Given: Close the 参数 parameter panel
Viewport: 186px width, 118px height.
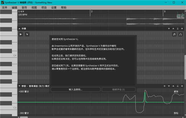Looking at the screenshot, I should [x=182, y=86].
